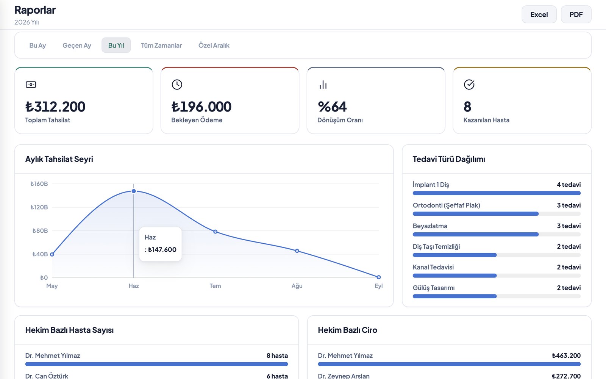Viewport: 606px width, 379px height.
Task: Click Dr. Mehmet Yılmaz in the Ciro list
Action: pos(345,356)
